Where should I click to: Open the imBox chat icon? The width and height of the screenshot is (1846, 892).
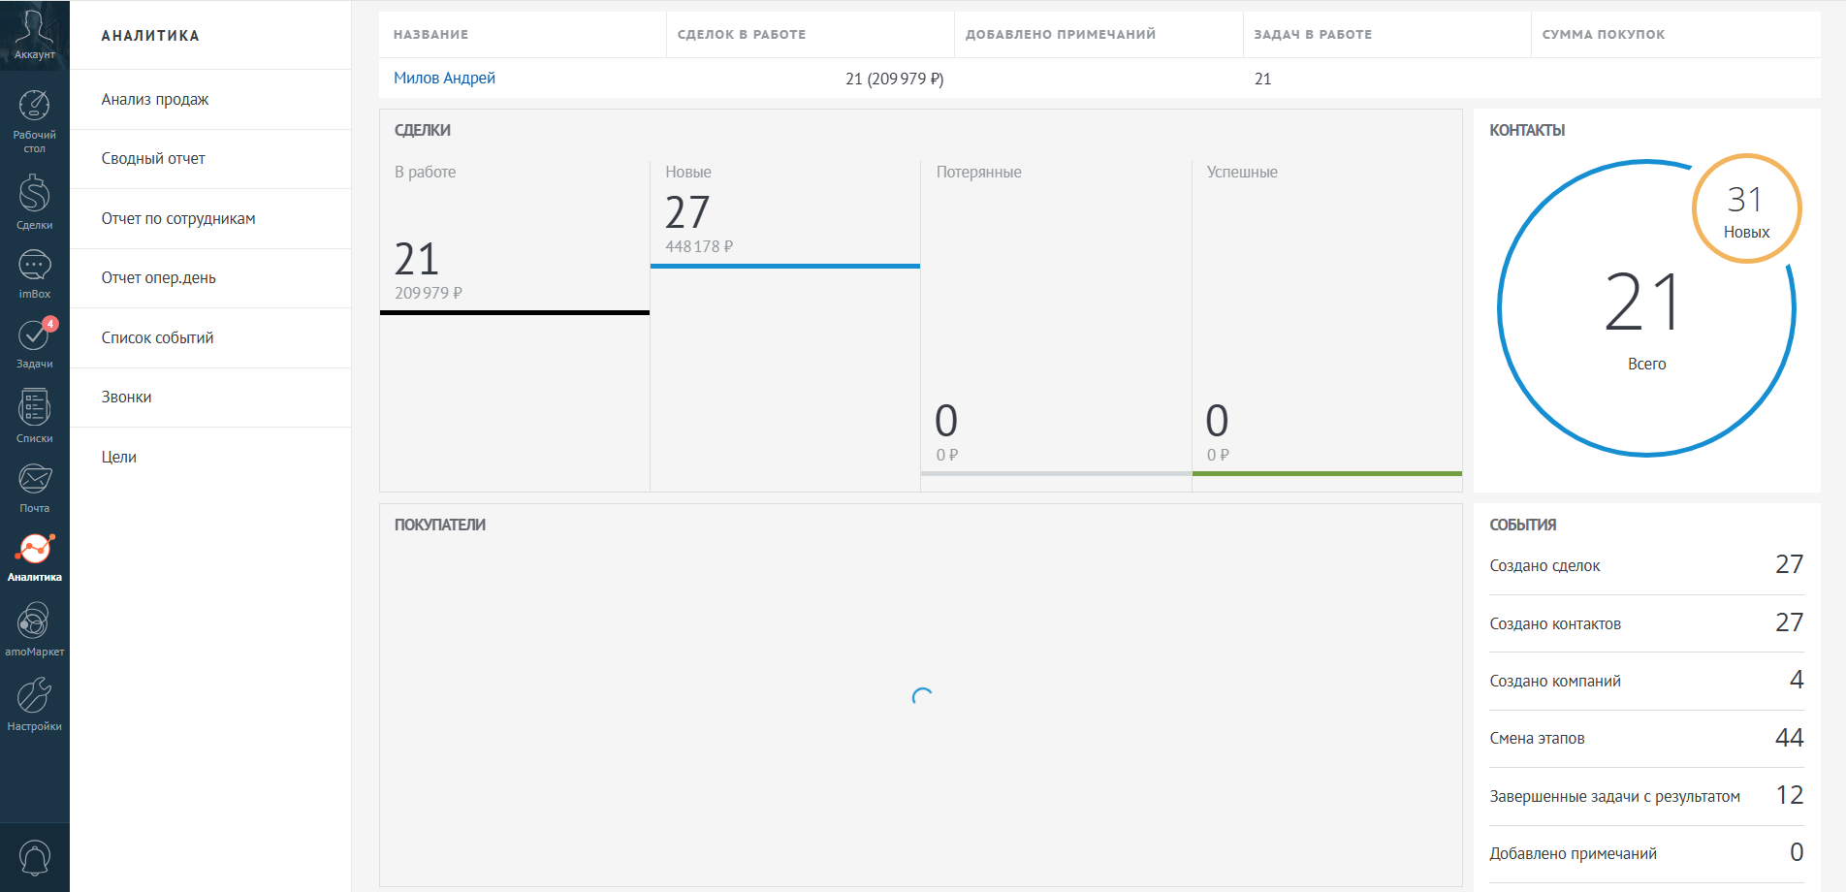click(34, 273)
